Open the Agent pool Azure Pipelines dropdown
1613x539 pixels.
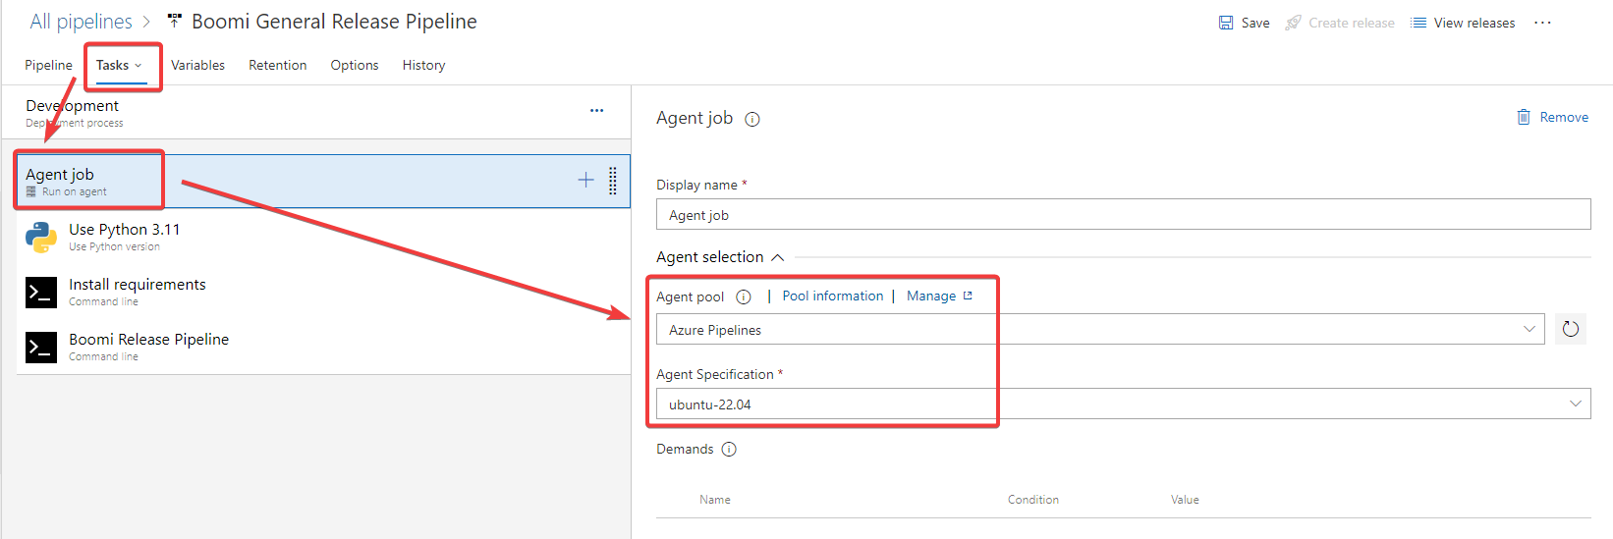click(1100, 329)
